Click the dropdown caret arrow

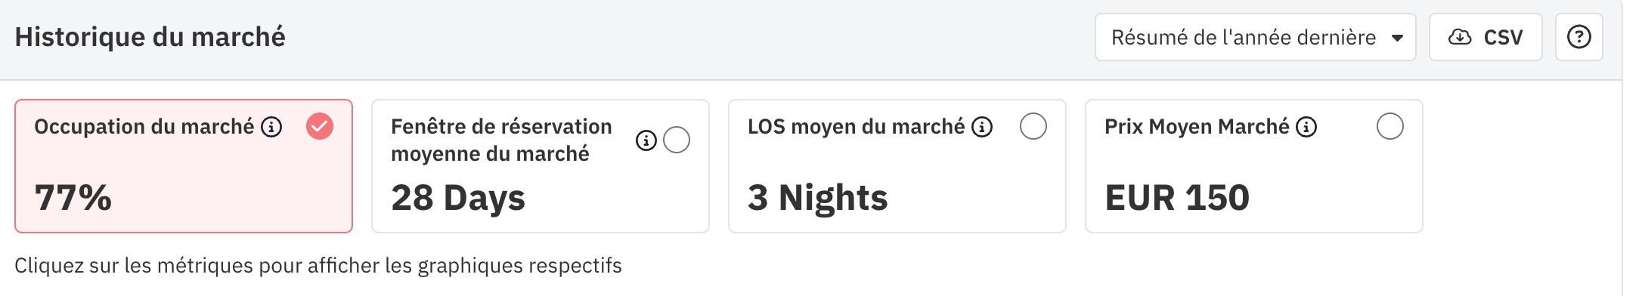click(x=1397, y=38)
